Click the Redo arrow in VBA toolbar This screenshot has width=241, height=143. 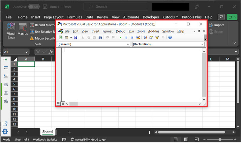[x=113, y=37]
